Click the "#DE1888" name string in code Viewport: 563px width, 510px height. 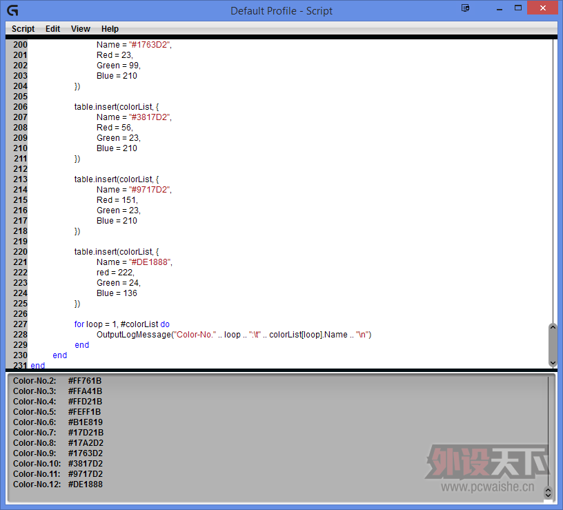pos(150,262)
